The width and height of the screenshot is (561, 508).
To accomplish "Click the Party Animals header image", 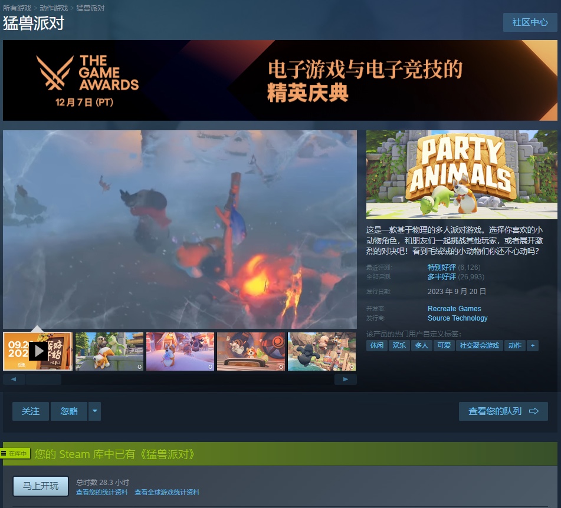I will point(462,174).
